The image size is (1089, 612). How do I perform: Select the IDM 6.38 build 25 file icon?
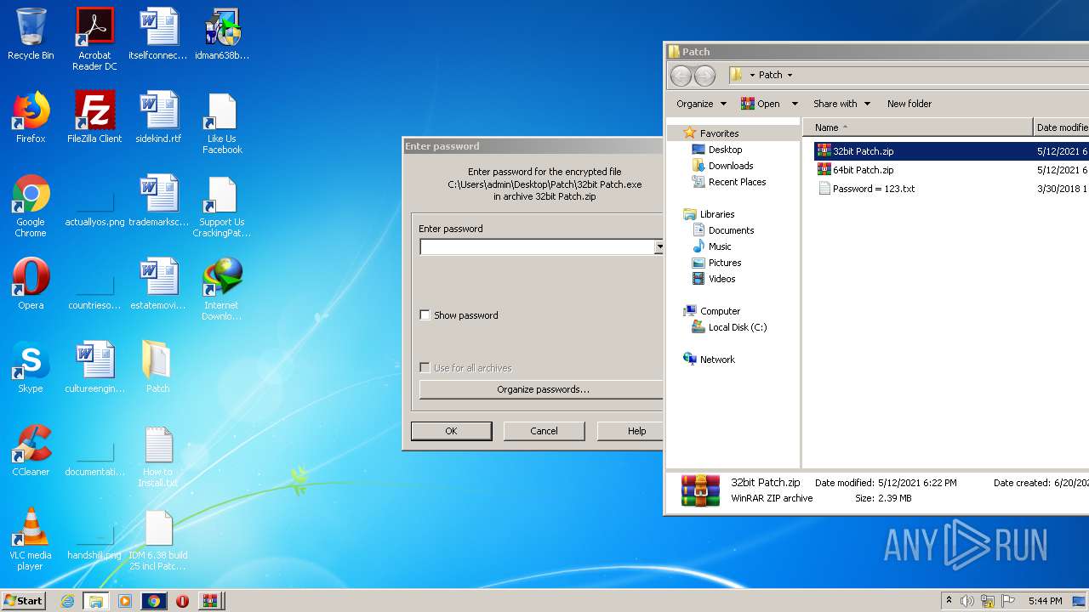157,539
